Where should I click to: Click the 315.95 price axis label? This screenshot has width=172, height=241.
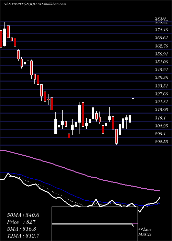tap(161, 110)
